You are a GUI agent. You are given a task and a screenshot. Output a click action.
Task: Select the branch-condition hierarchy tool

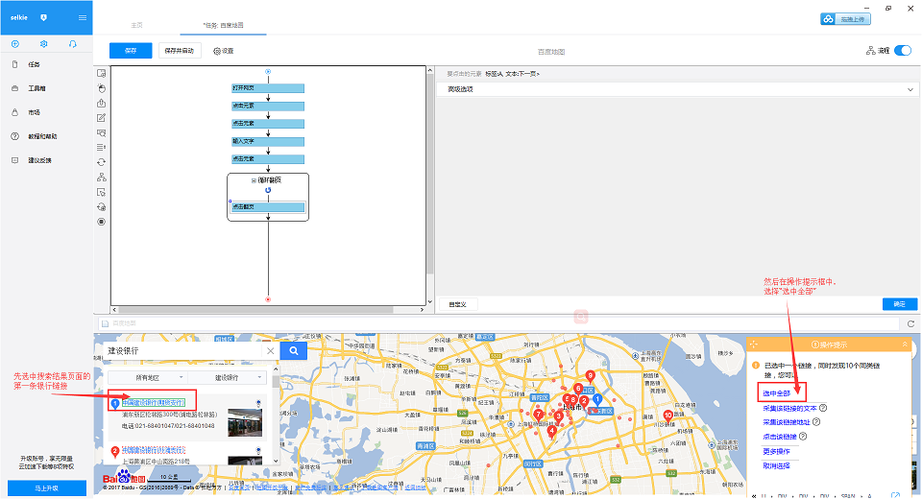101,177
